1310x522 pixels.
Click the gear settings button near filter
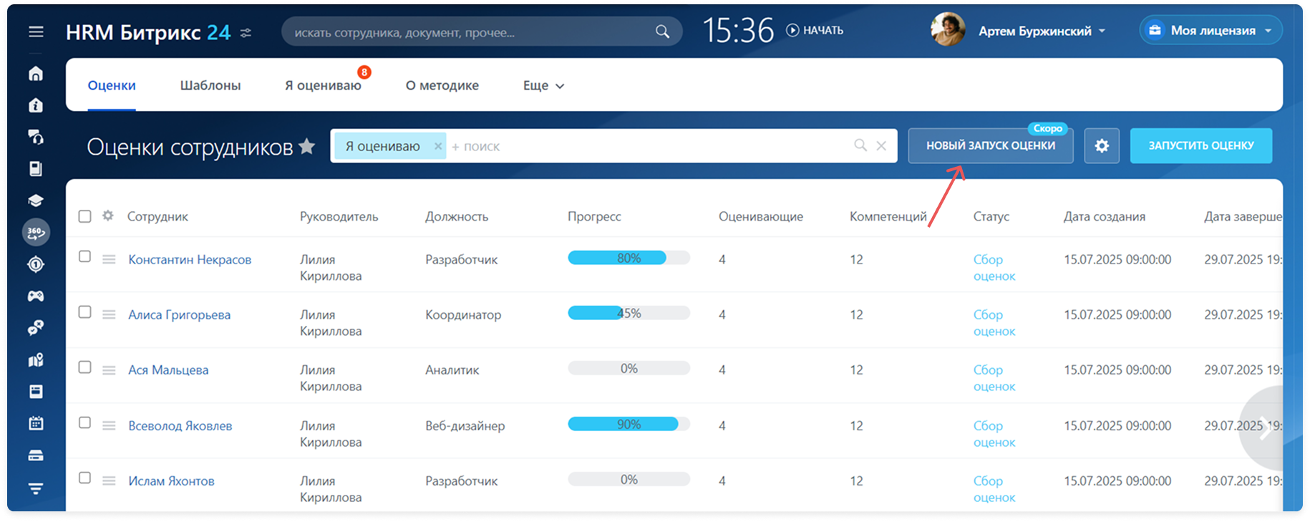1101,146
